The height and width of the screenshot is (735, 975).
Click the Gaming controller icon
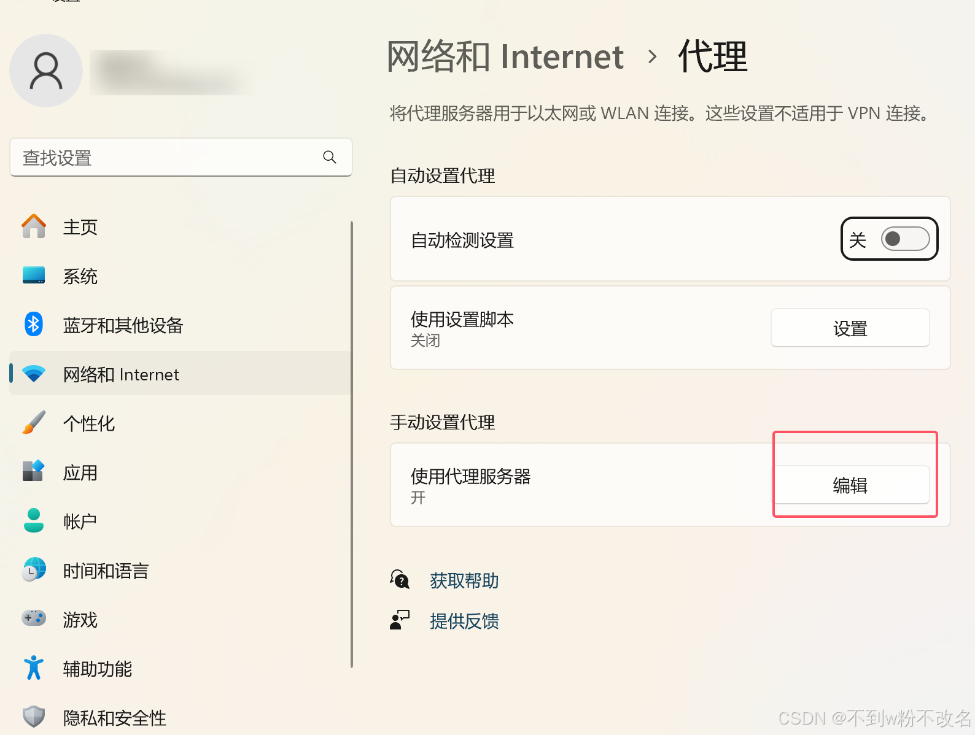[34, 618]
